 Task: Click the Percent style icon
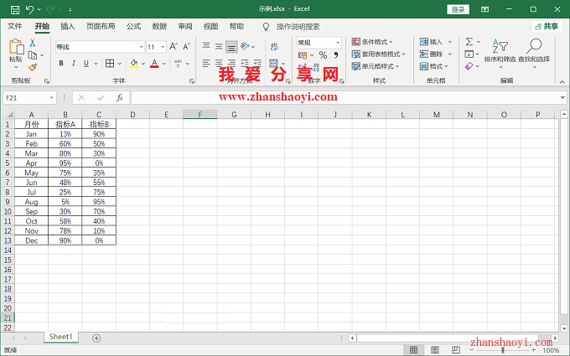tap(323, 55)
